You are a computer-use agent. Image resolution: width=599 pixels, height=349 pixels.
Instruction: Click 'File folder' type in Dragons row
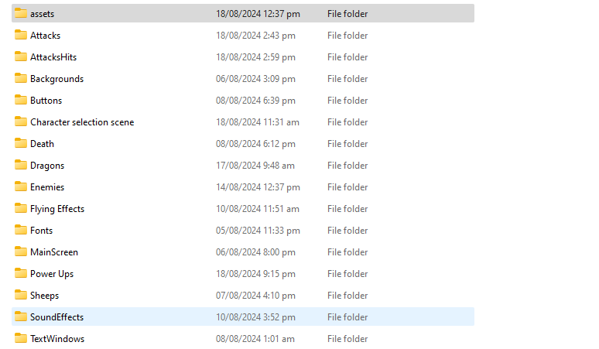347,166
